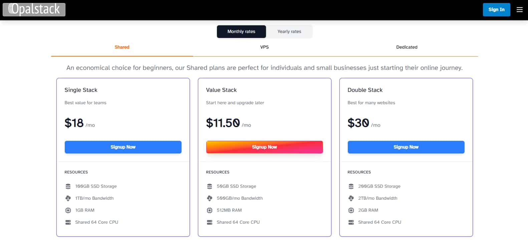This screenshot has width=528, height=244.
Task: Click Shared 64 Core CPU in Single Stack
Action: (97, 222)
